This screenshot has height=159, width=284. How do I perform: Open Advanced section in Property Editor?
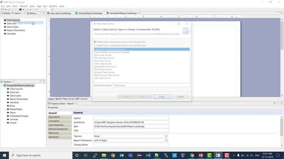tap(59, 137)
